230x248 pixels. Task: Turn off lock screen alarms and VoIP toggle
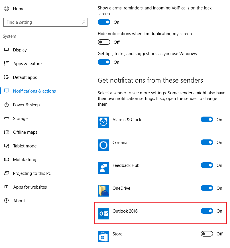coord(104,22)
